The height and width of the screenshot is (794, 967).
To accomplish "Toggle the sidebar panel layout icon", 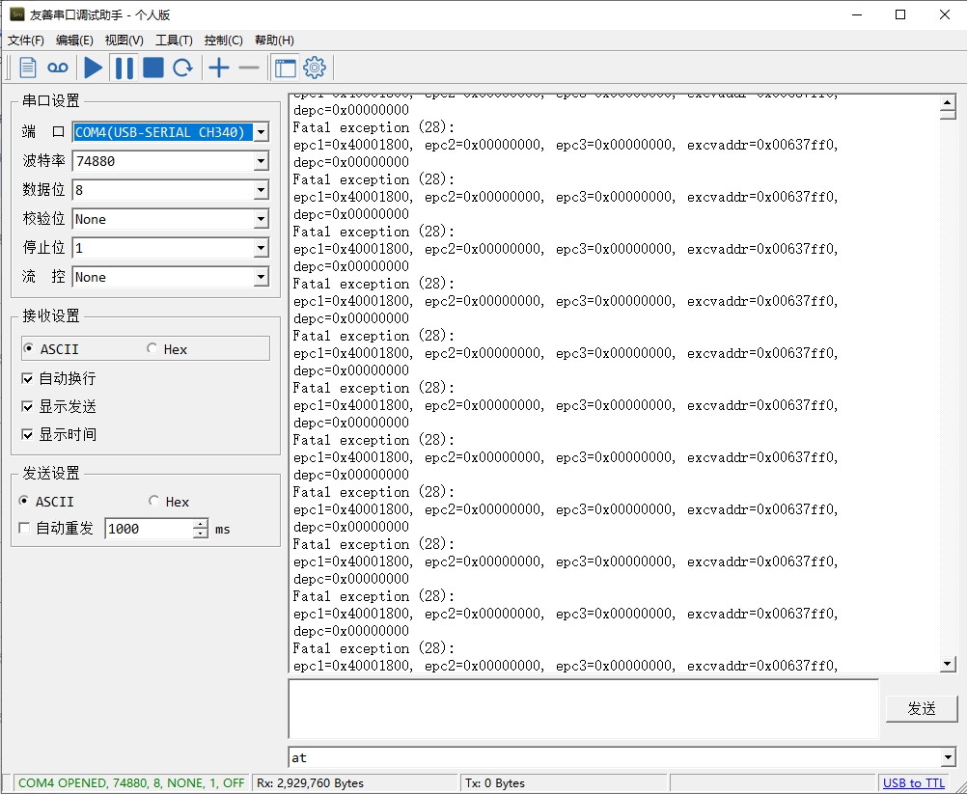I will click(286, 68).
